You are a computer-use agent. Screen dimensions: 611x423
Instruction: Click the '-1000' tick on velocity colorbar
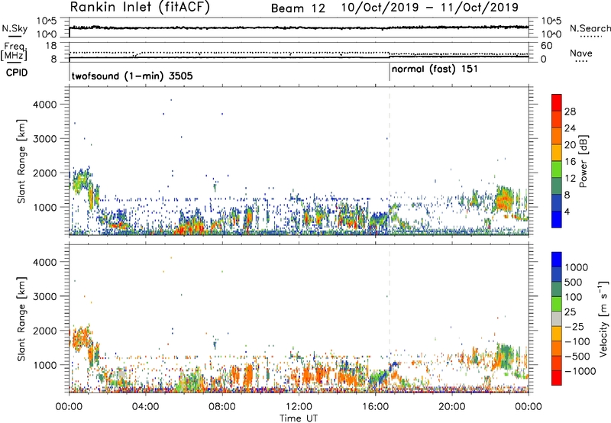tap(580, 371)
